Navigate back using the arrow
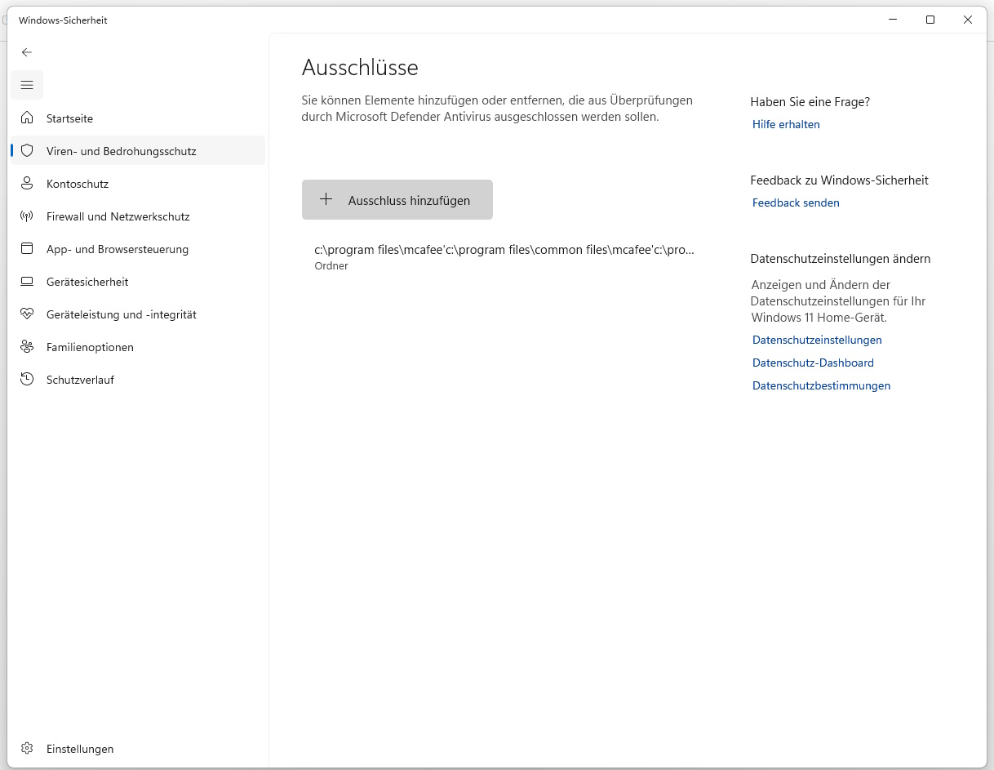The width and height of the screenshot is (994, 770). 27,52
